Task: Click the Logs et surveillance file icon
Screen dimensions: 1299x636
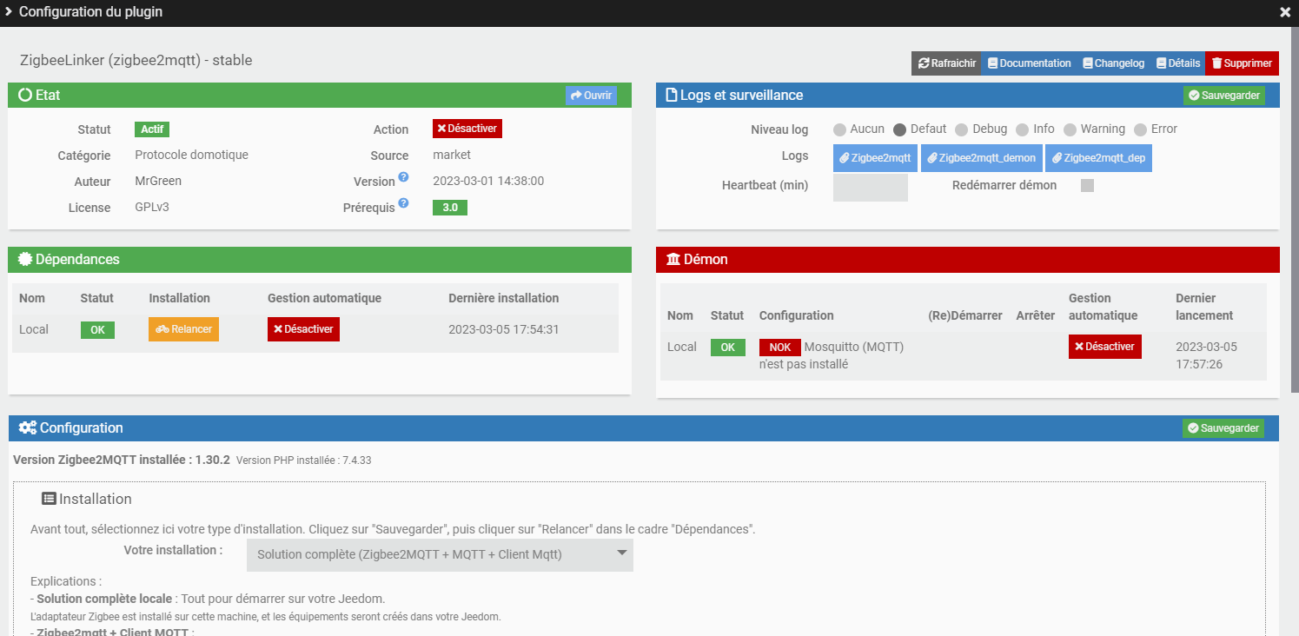Action: point(671,95)
